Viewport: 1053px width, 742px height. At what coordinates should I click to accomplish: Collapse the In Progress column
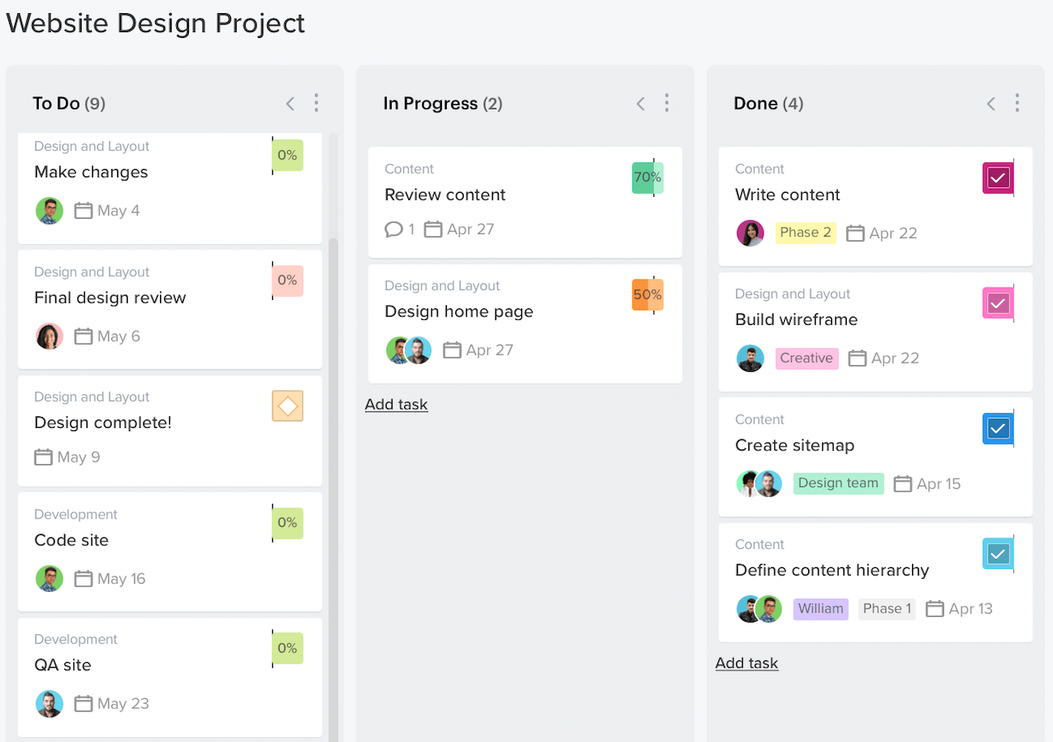point(641,103)
